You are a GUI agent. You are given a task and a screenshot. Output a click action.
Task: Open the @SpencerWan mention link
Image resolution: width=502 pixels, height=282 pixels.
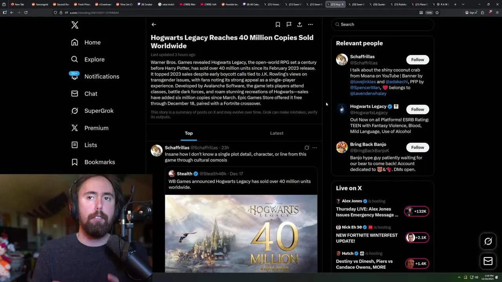(x=365, y=87)
